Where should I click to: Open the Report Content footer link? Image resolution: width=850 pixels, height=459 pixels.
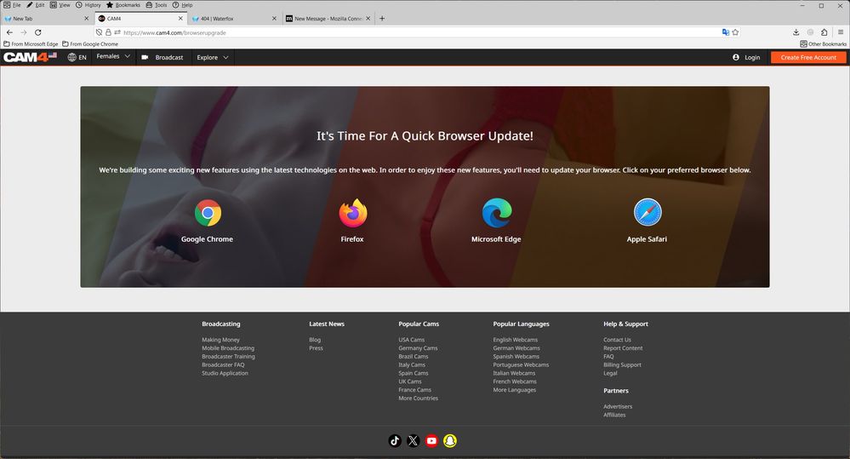coord(623,348)
